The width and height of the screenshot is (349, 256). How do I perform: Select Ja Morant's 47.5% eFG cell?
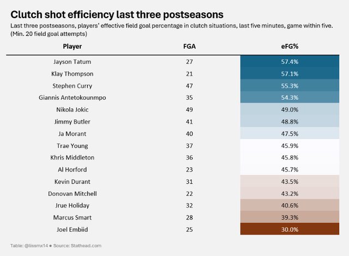[290, 134]
